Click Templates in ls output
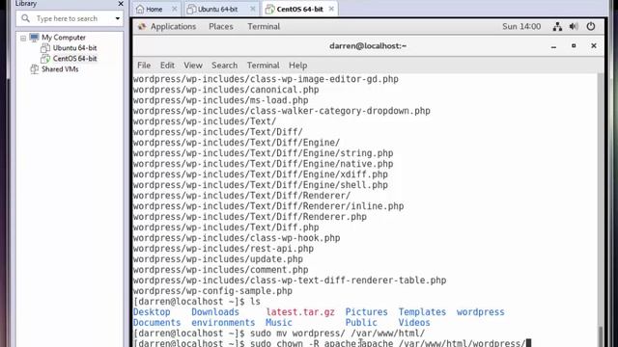The width and height of the screenshot is (618, 347). pos(422,312)
